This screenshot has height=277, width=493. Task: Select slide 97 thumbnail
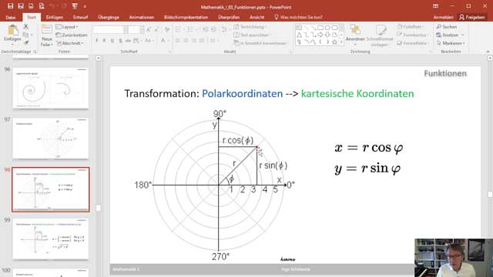pyautogui.click(x=51, y=138)
